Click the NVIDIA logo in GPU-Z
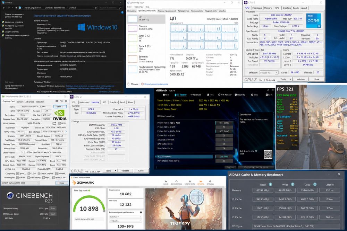The height and width of the screenshot is (231, 347). click(x=60, y=115)
